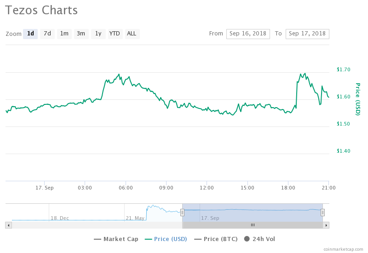Click the 17. Sep main axis label
Image resolution: width=368 pixels, height=253 pixels.
[44, 188]
